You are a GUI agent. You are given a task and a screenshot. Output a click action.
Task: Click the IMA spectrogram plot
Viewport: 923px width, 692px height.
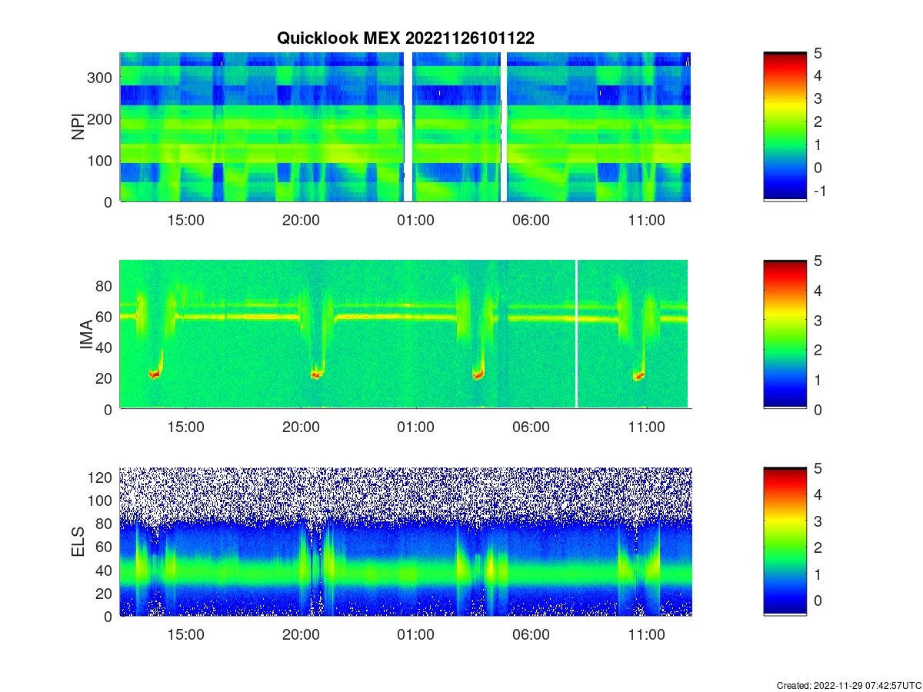point(405,334)
